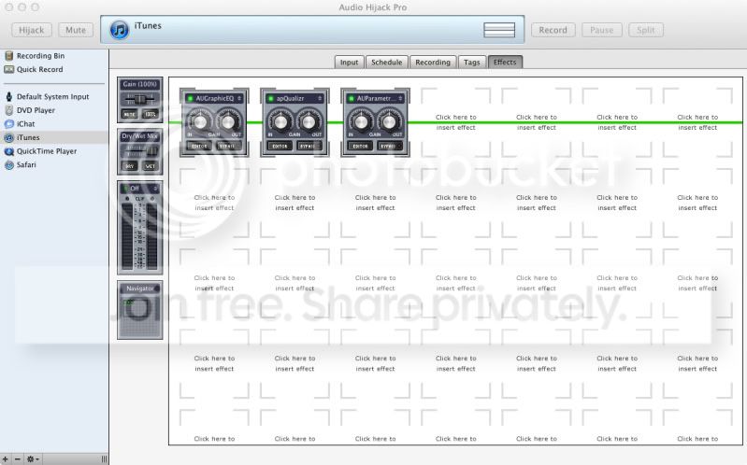This screenshot has height=465, width=747.
Task: Open the AUParametricEQ Editor
Action: [x=360, y=146]
